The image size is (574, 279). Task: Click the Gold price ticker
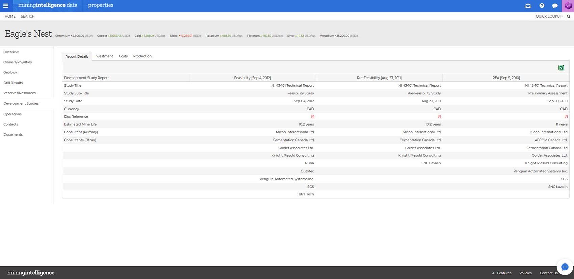click(x=150, y=36)
